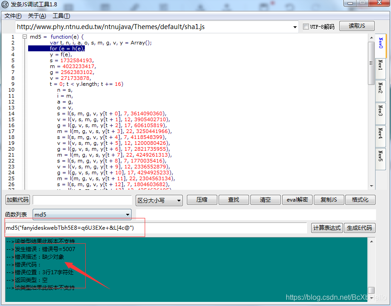This screenshot has height=306, width=391.
Task: Click the 格式化 button
Action: pyautogui.click(x=360, y=200)
